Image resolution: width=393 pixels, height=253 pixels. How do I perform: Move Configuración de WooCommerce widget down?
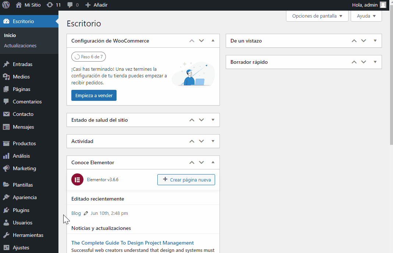click(201, 40)
